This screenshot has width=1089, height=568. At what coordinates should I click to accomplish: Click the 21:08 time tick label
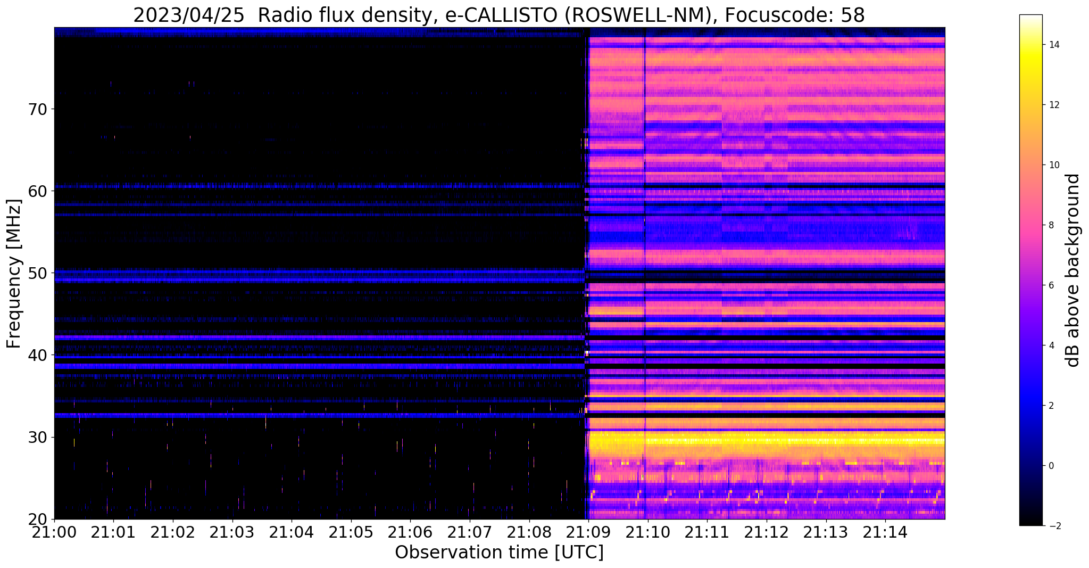pos(529,531)
